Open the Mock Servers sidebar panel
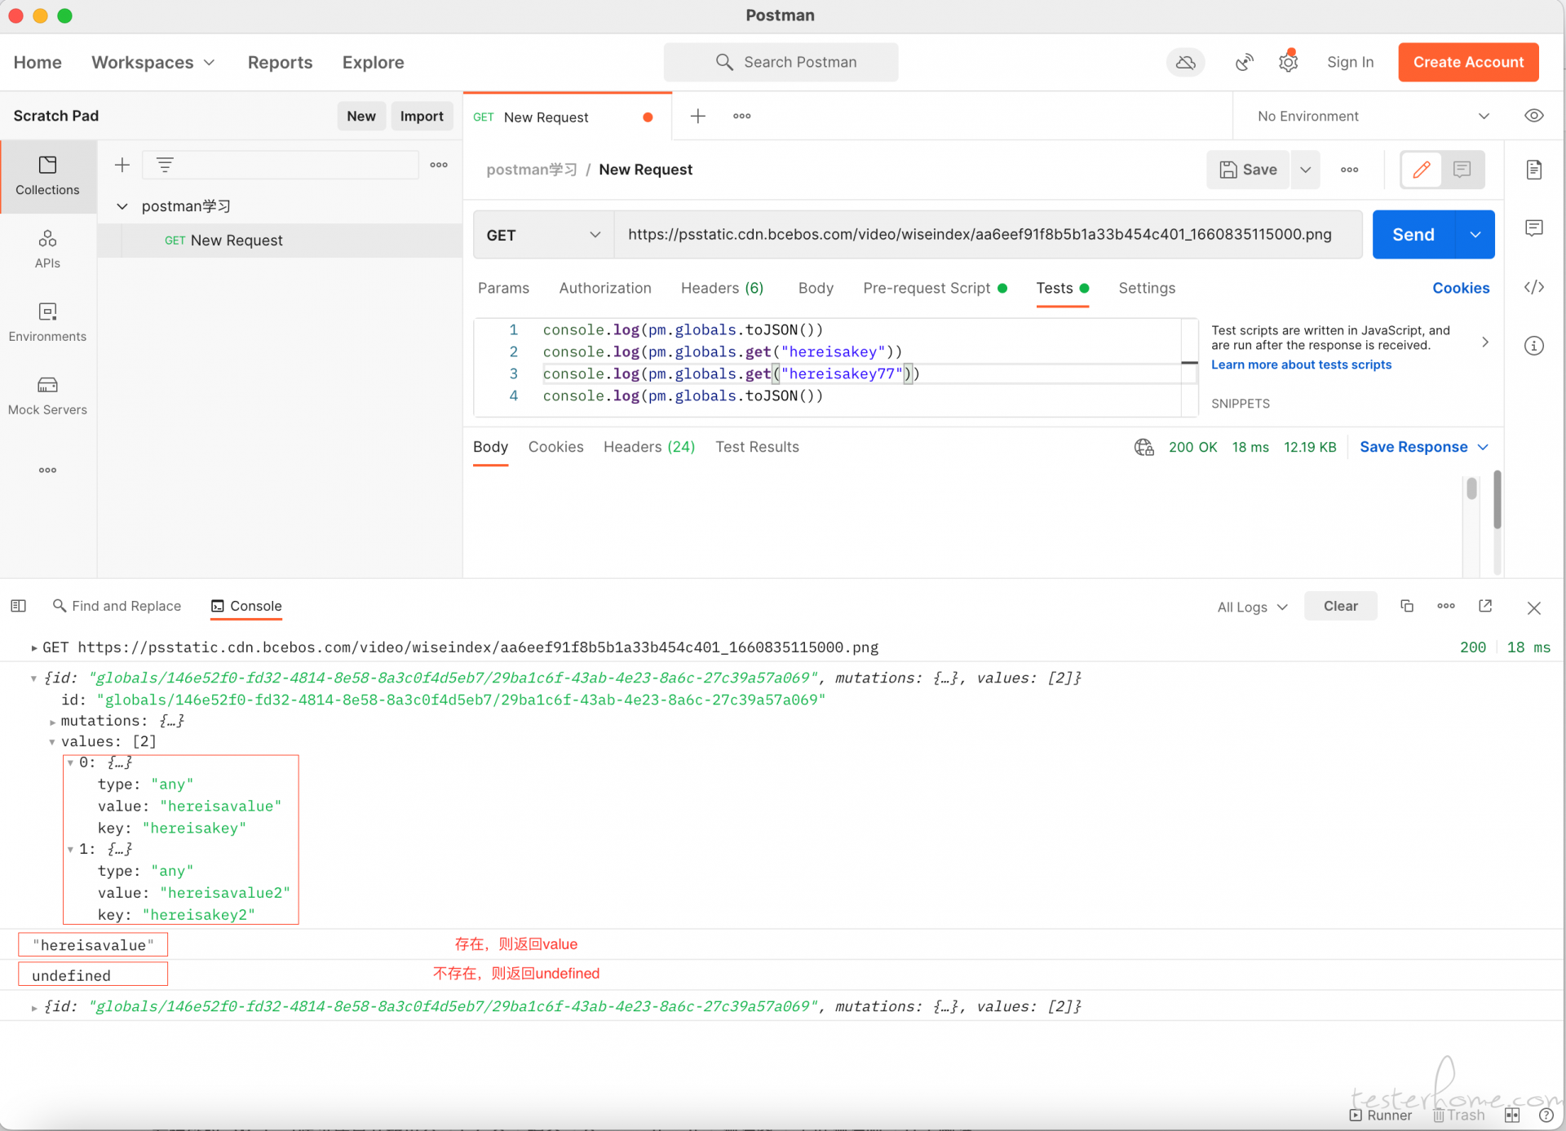This screenshot has width=1566, height=1131. tap(47, 396)
